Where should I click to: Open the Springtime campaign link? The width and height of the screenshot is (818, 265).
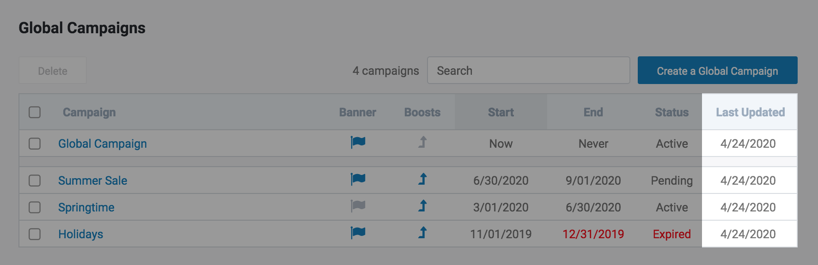pos(86,207)
